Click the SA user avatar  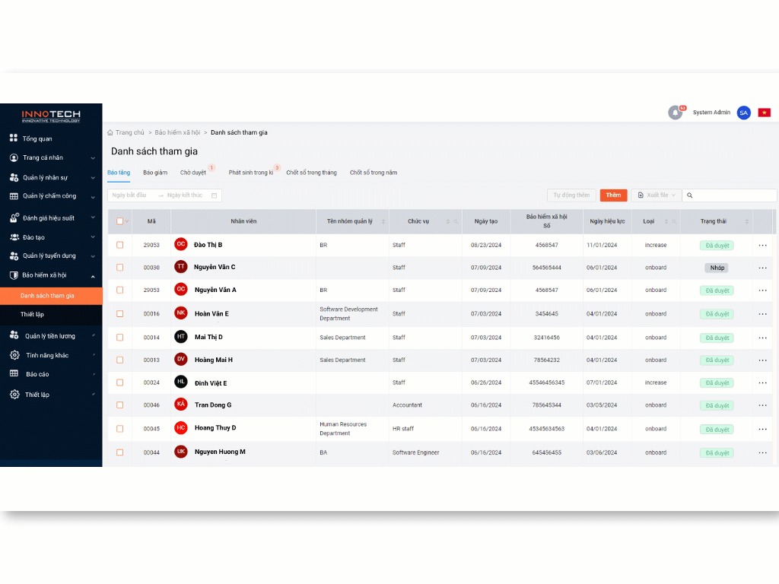coord(743,113)
